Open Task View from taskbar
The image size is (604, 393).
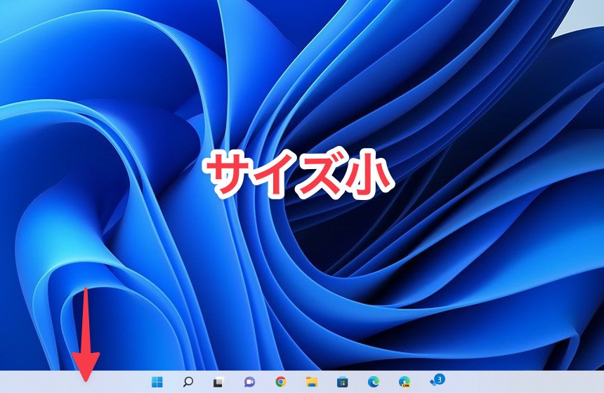(218, 382)
